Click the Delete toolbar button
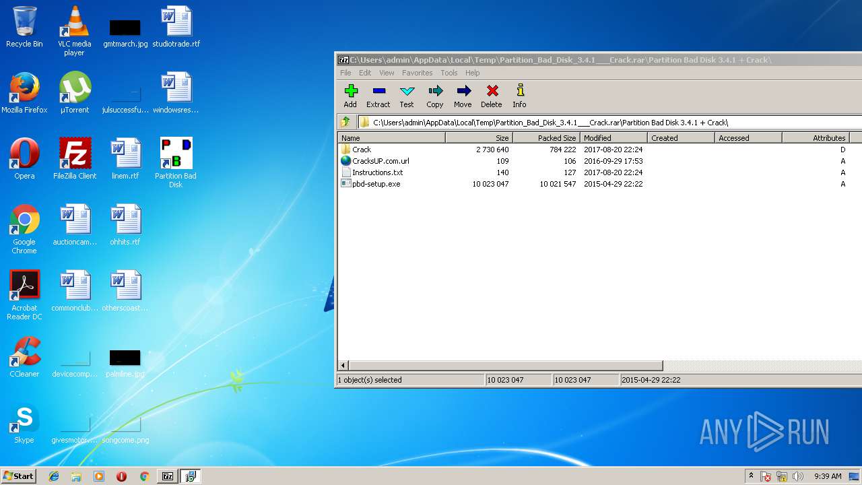The width and height of the screenshot is (862, 485). click(x=492, y=96)
